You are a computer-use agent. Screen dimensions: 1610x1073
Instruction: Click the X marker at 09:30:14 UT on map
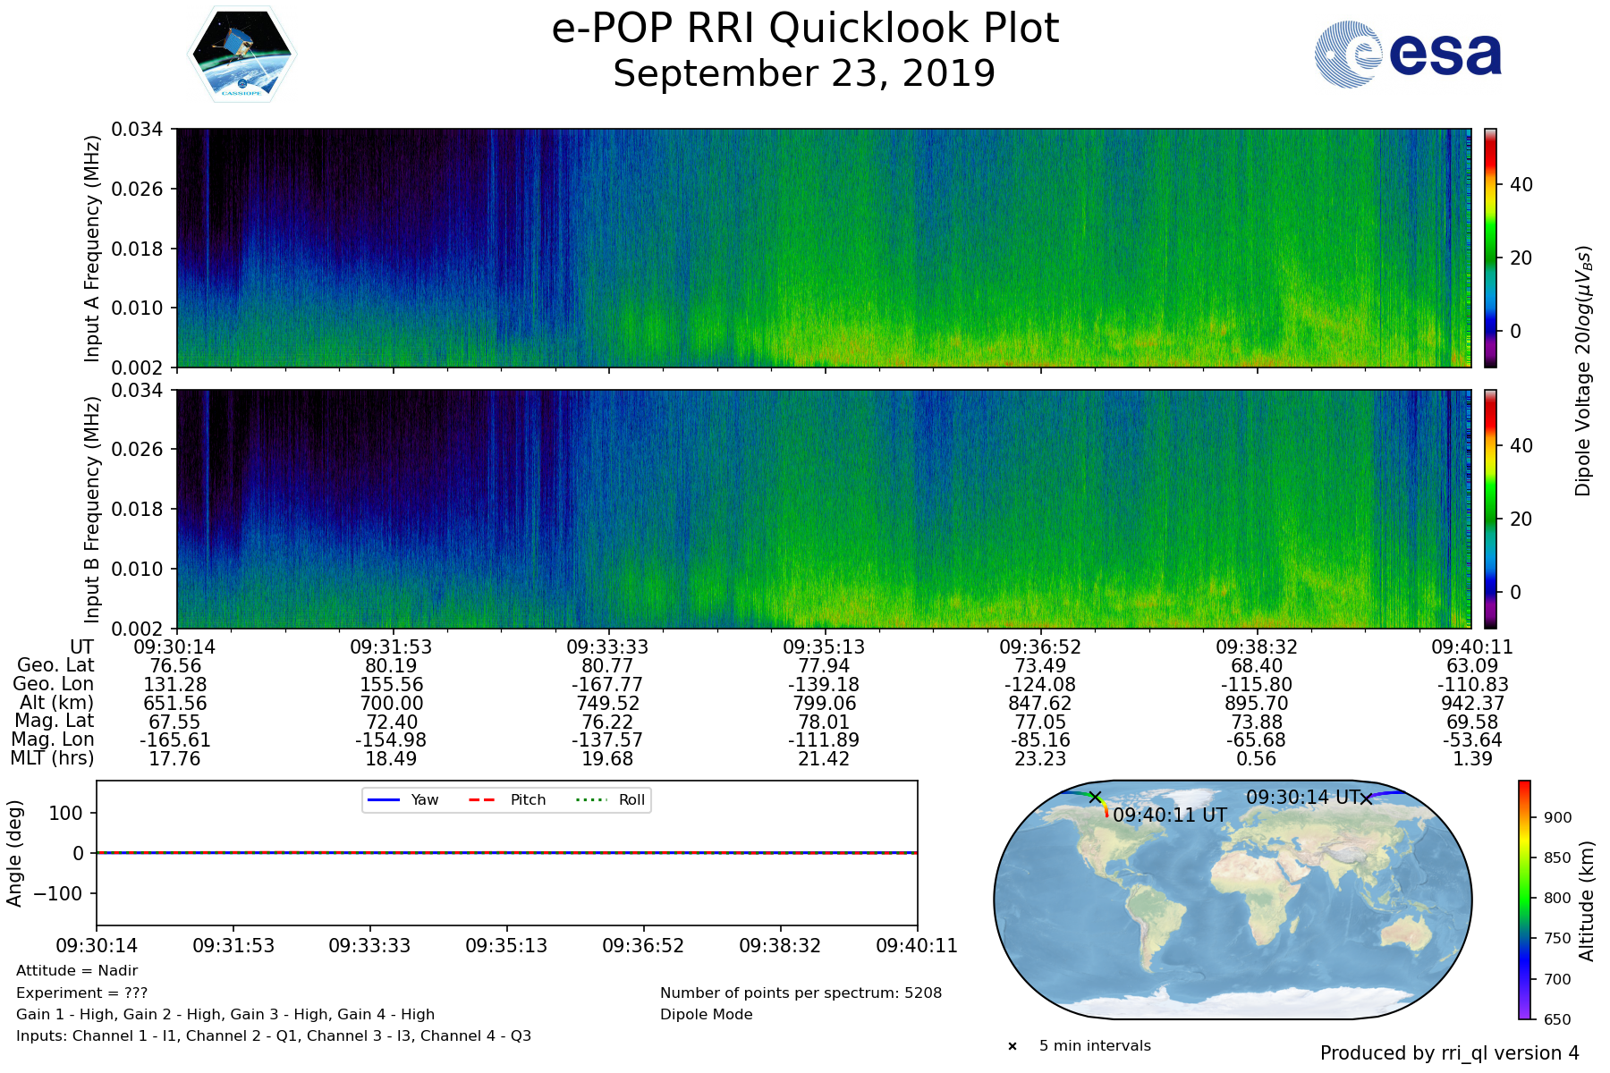[x=1366, y=798]
